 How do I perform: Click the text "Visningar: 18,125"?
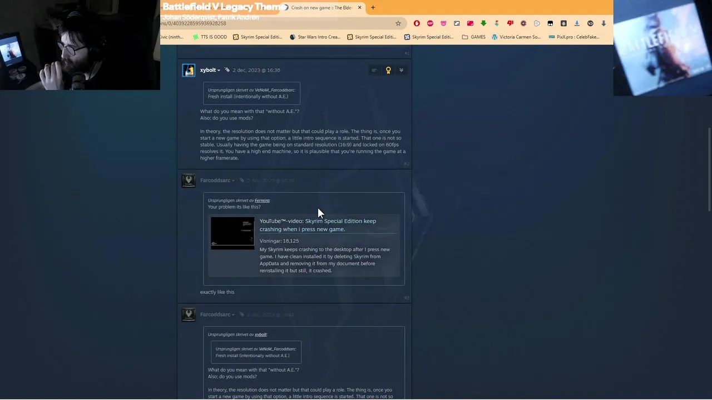click(x=279, y=241)
